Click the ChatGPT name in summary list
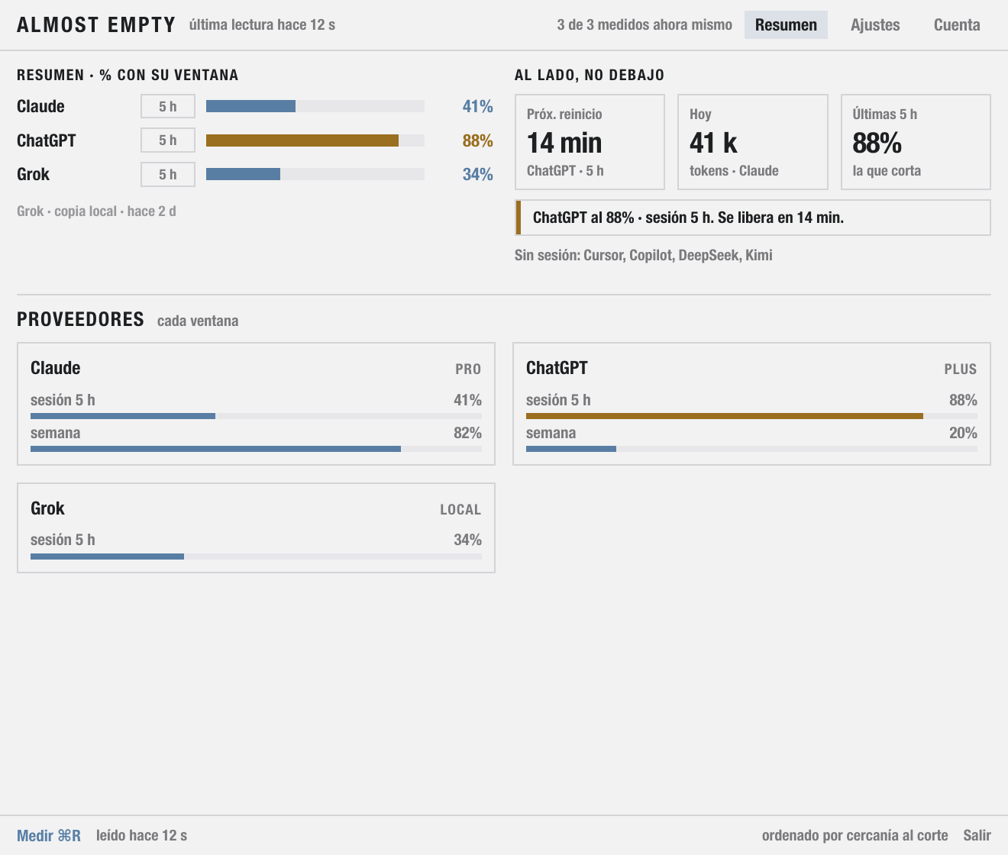Image resolution: width=1008 pixels, height=855 pixels. pyautogui.click(x=46, y=140)
